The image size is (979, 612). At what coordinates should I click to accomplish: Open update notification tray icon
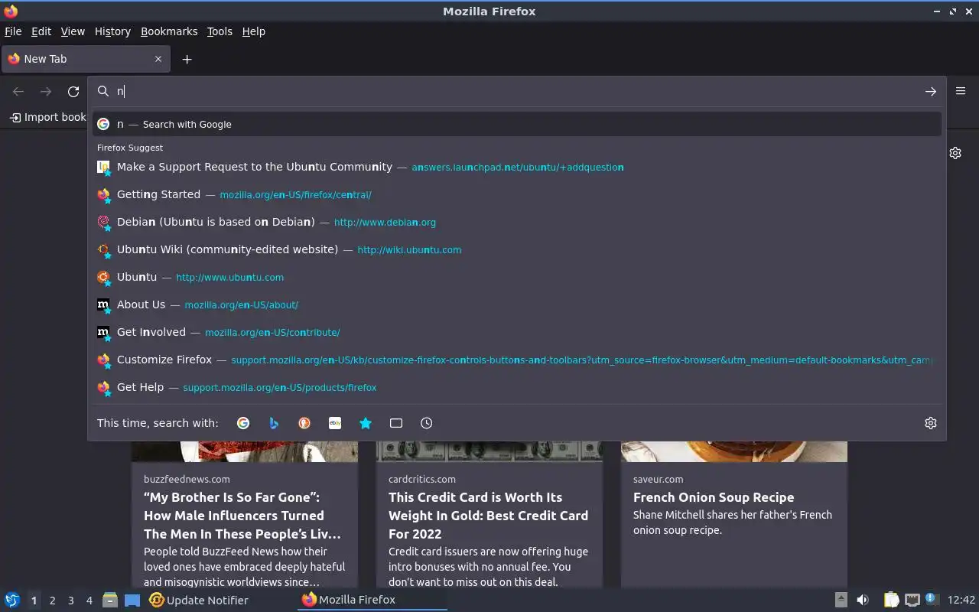point(931,599)
